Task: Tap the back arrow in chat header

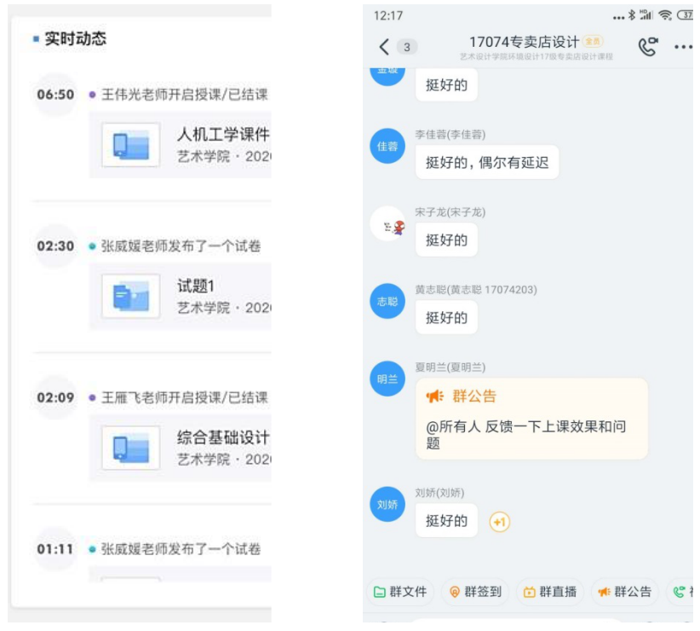Action: 384,47
